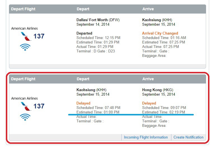Viewport: 215px width, 148px height.
Task: Click the Estimated Time 01:00 PM departure line
Action: tap(98, 112)
